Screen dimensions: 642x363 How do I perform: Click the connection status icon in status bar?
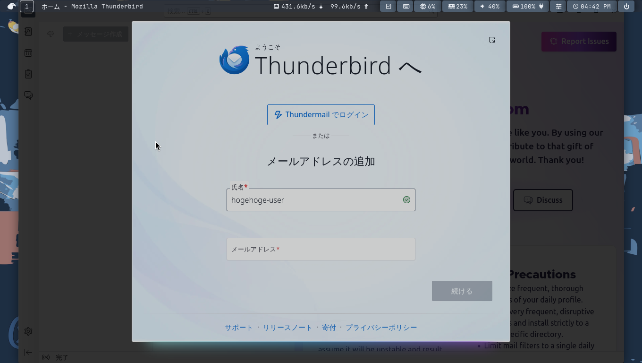46,357
